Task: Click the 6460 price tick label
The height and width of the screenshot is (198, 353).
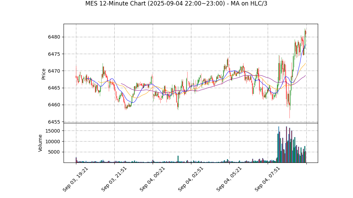Action: pos(54,105)
